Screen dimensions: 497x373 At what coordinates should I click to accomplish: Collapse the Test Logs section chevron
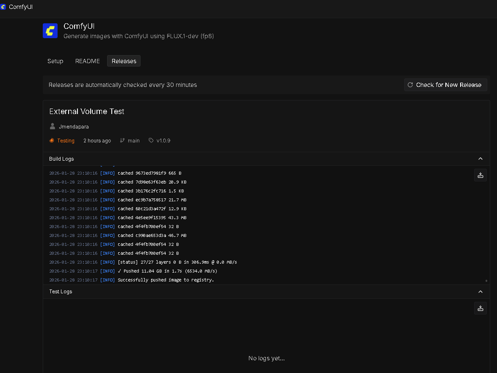(x=480, y=292)
